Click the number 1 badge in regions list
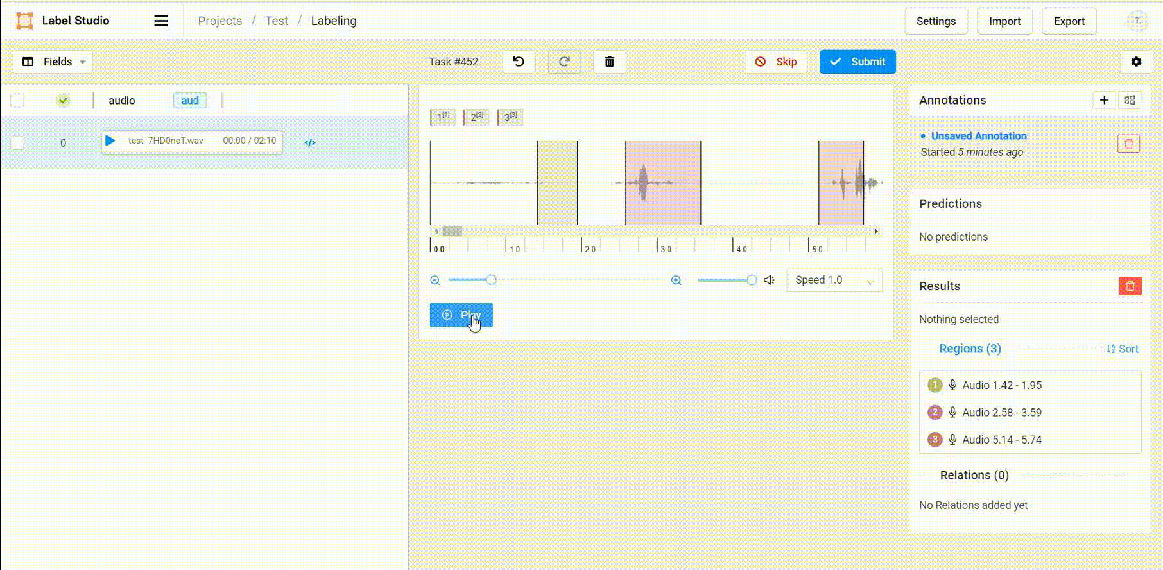This screenshot has width=1163, height=570. (935, 385)
